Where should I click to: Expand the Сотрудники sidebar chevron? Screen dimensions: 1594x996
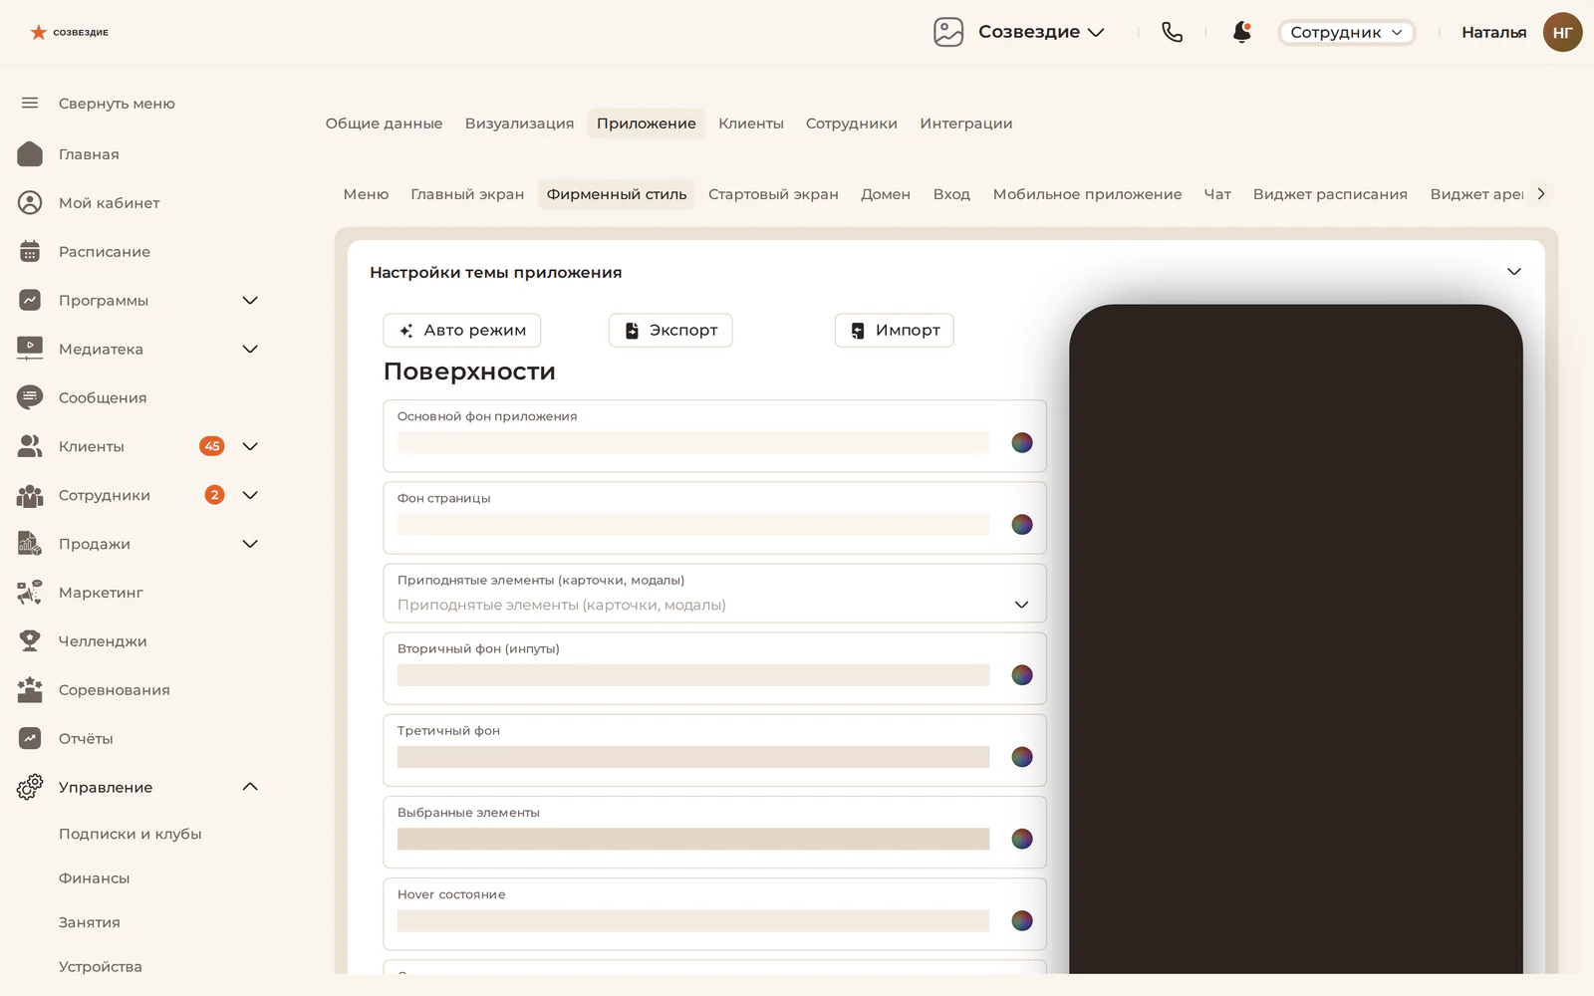[250, 495]
